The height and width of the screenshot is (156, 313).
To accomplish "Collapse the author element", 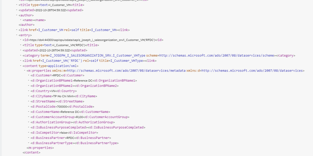I will point(17,15).
